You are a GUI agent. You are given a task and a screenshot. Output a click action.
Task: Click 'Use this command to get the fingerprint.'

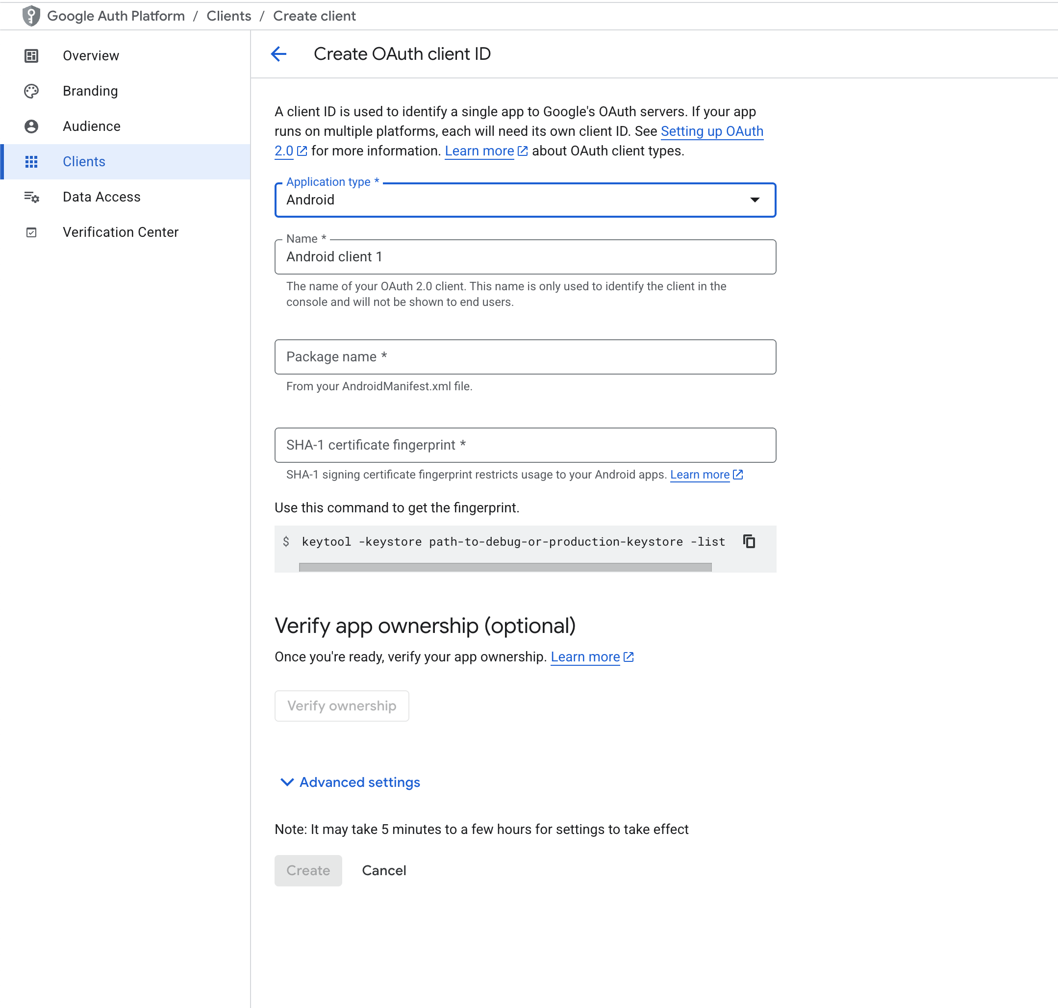[397, 508]
